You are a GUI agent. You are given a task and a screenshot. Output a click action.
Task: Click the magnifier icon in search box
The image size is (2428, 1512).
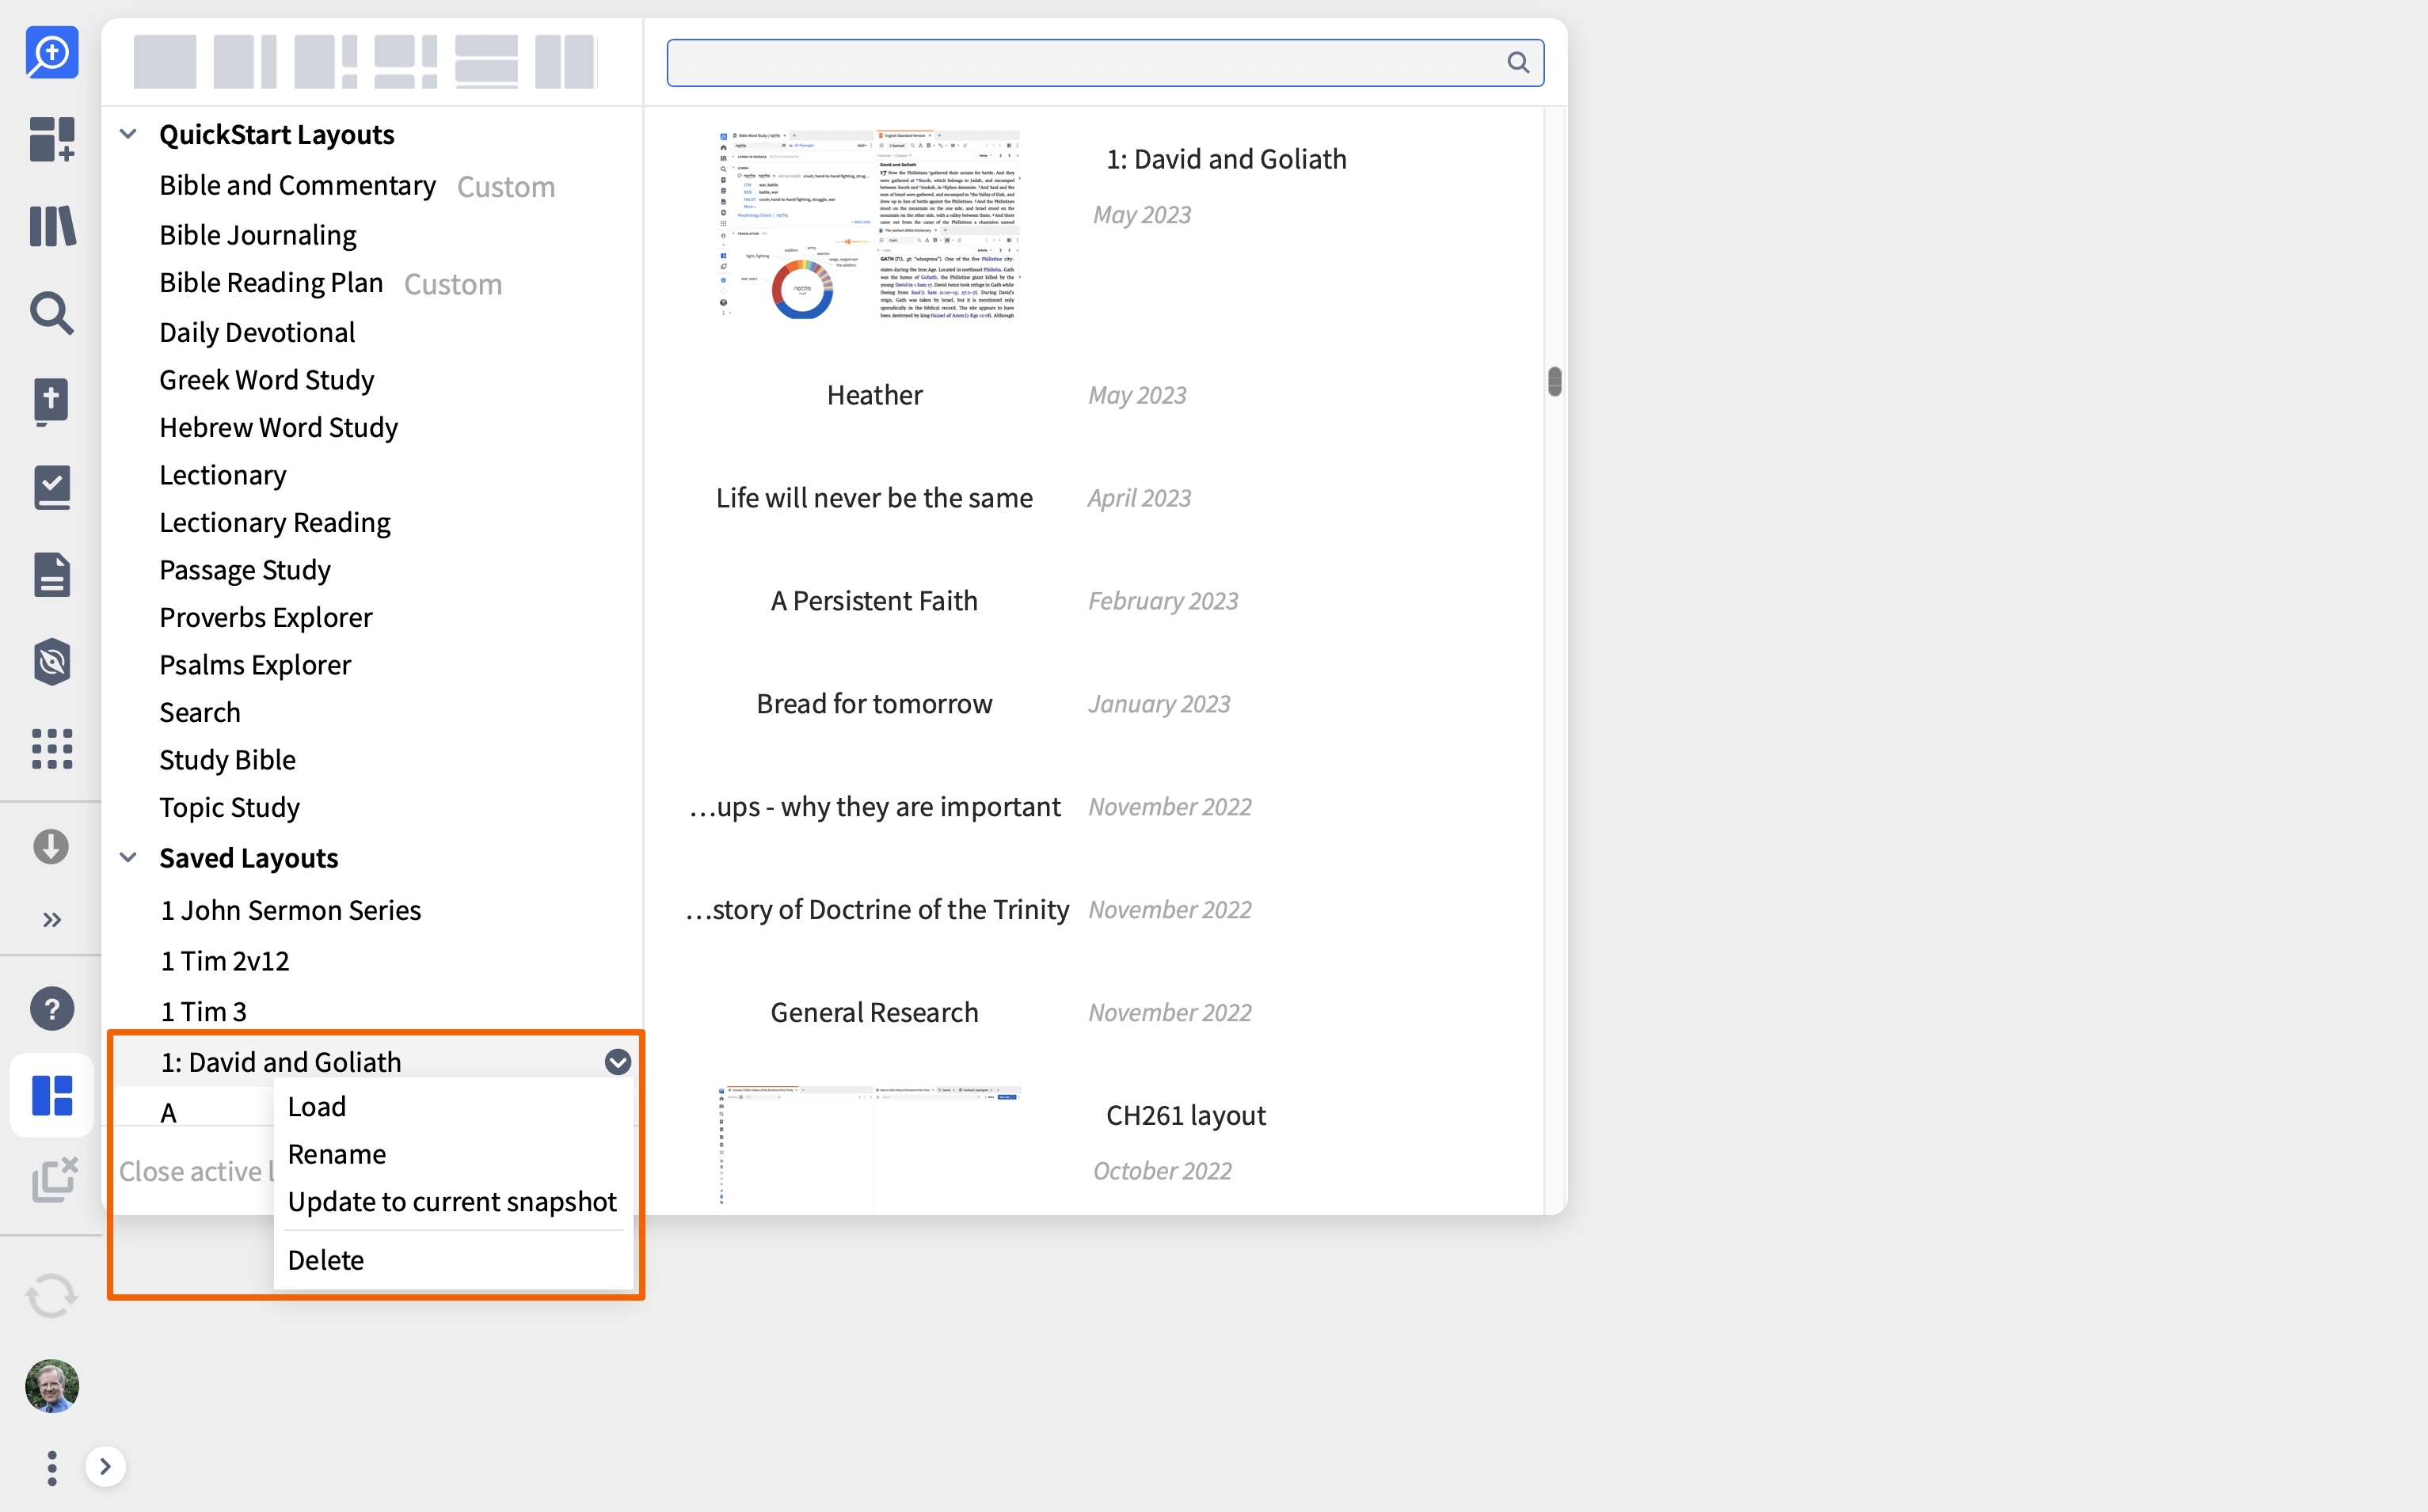[x=1517, y=62]
